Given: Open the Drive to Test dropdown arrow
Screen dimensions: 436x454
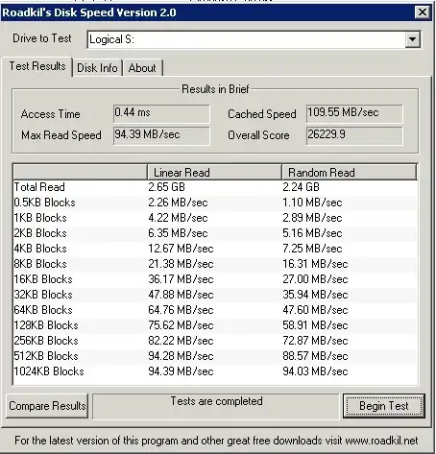Looking at the screenshot, I should 412,39.
